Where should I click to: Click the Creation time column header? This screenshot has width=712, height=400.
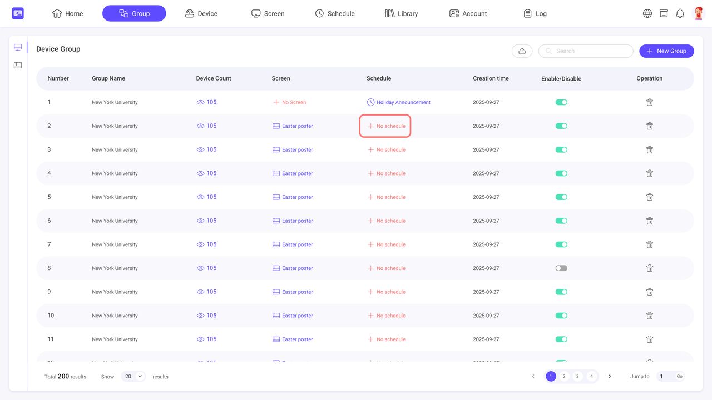(491, 78)
